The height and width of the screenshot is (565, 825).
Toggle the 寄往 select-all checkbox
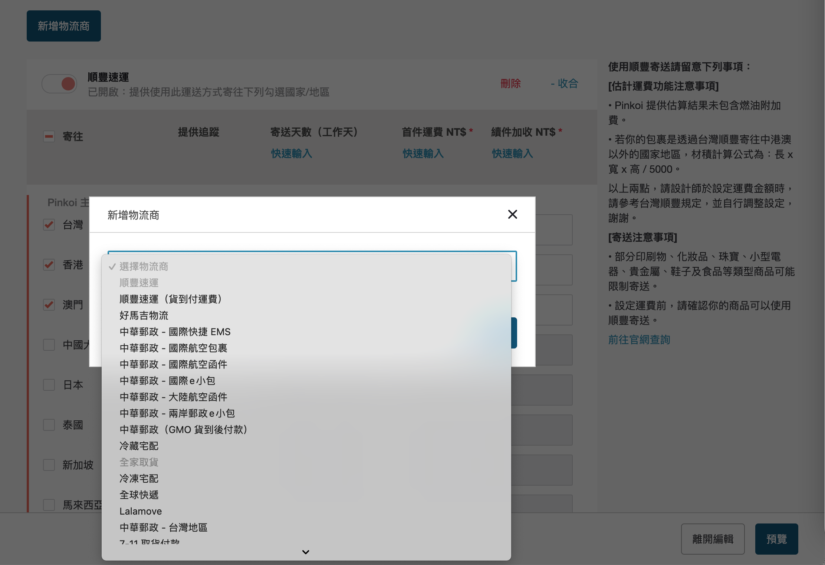point(49,136)
